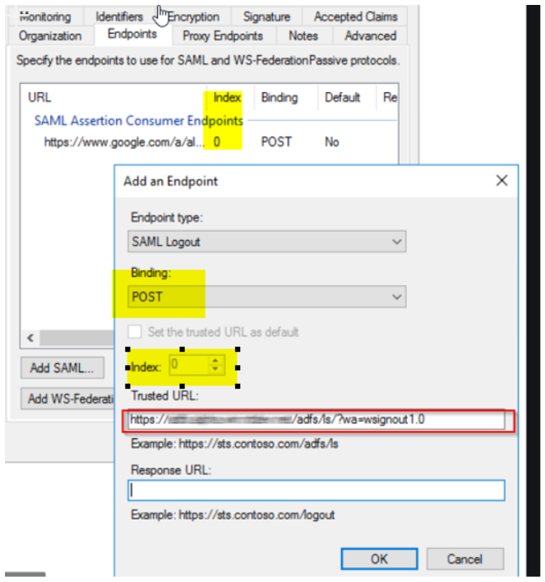545x582 pixels.
Task: Click the left arrow of horizontal scrollbar
Action: tap(29, 338)
